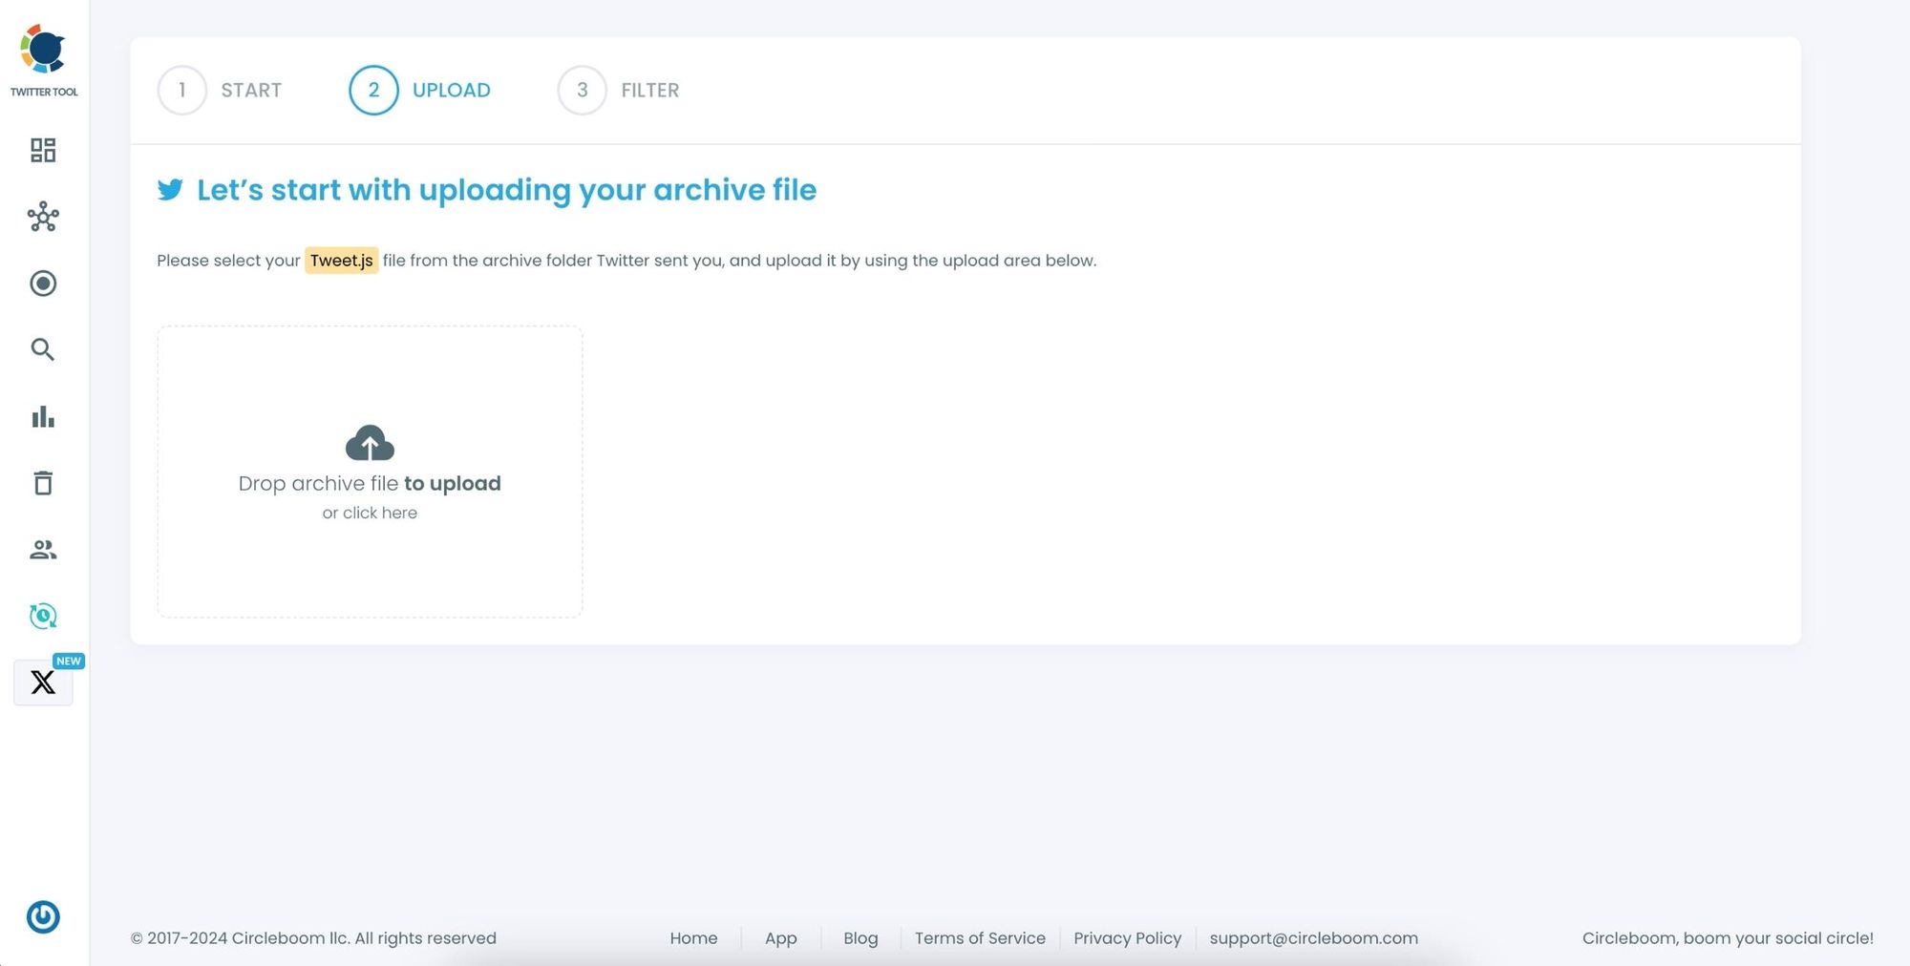Click the circle target icon in sidebar
Viewport: 1910px width, 966px height.
[42, 283]
